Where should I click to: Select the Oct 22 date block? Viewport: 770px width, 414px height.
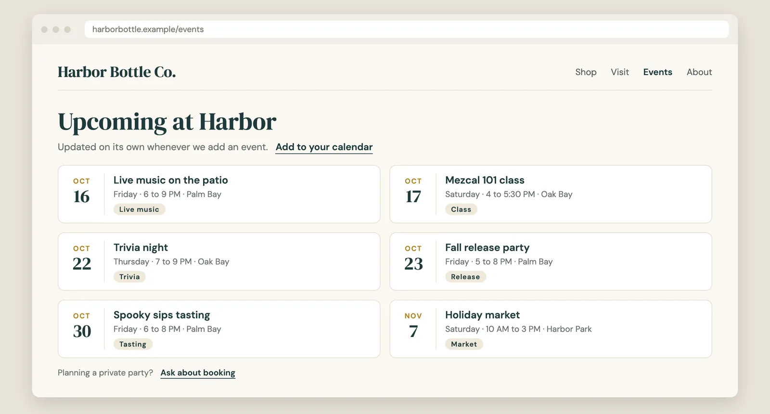point(81,259)
